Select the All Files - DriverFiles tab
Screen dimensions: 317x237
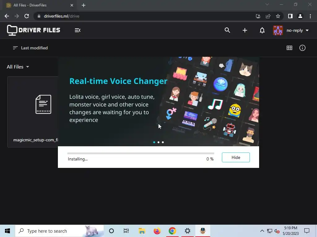click(x=38, y=5)
